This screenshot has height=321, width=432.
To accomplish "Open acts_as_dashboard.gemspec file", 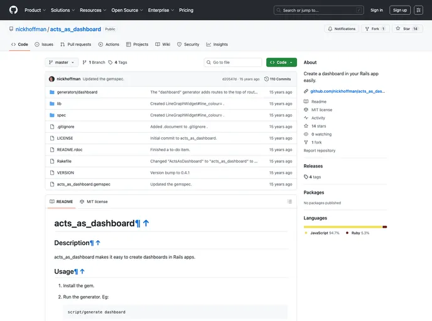I will [84, 184].
